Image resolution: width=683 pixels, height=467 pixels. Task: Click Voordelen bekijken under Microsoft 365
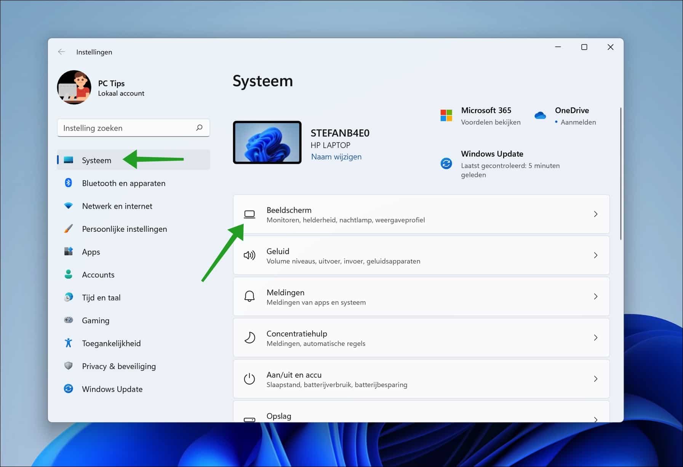tap(491, 122)
